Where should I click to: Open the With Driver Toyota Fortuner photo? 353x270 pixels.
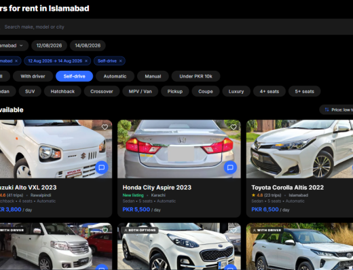(299, 246)
